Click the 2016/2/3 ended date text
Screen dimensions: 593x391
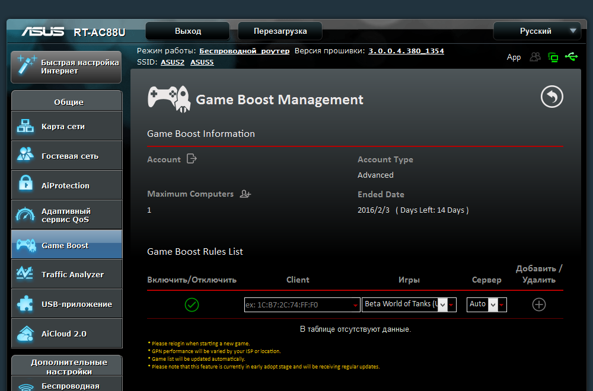pos(373,210)
